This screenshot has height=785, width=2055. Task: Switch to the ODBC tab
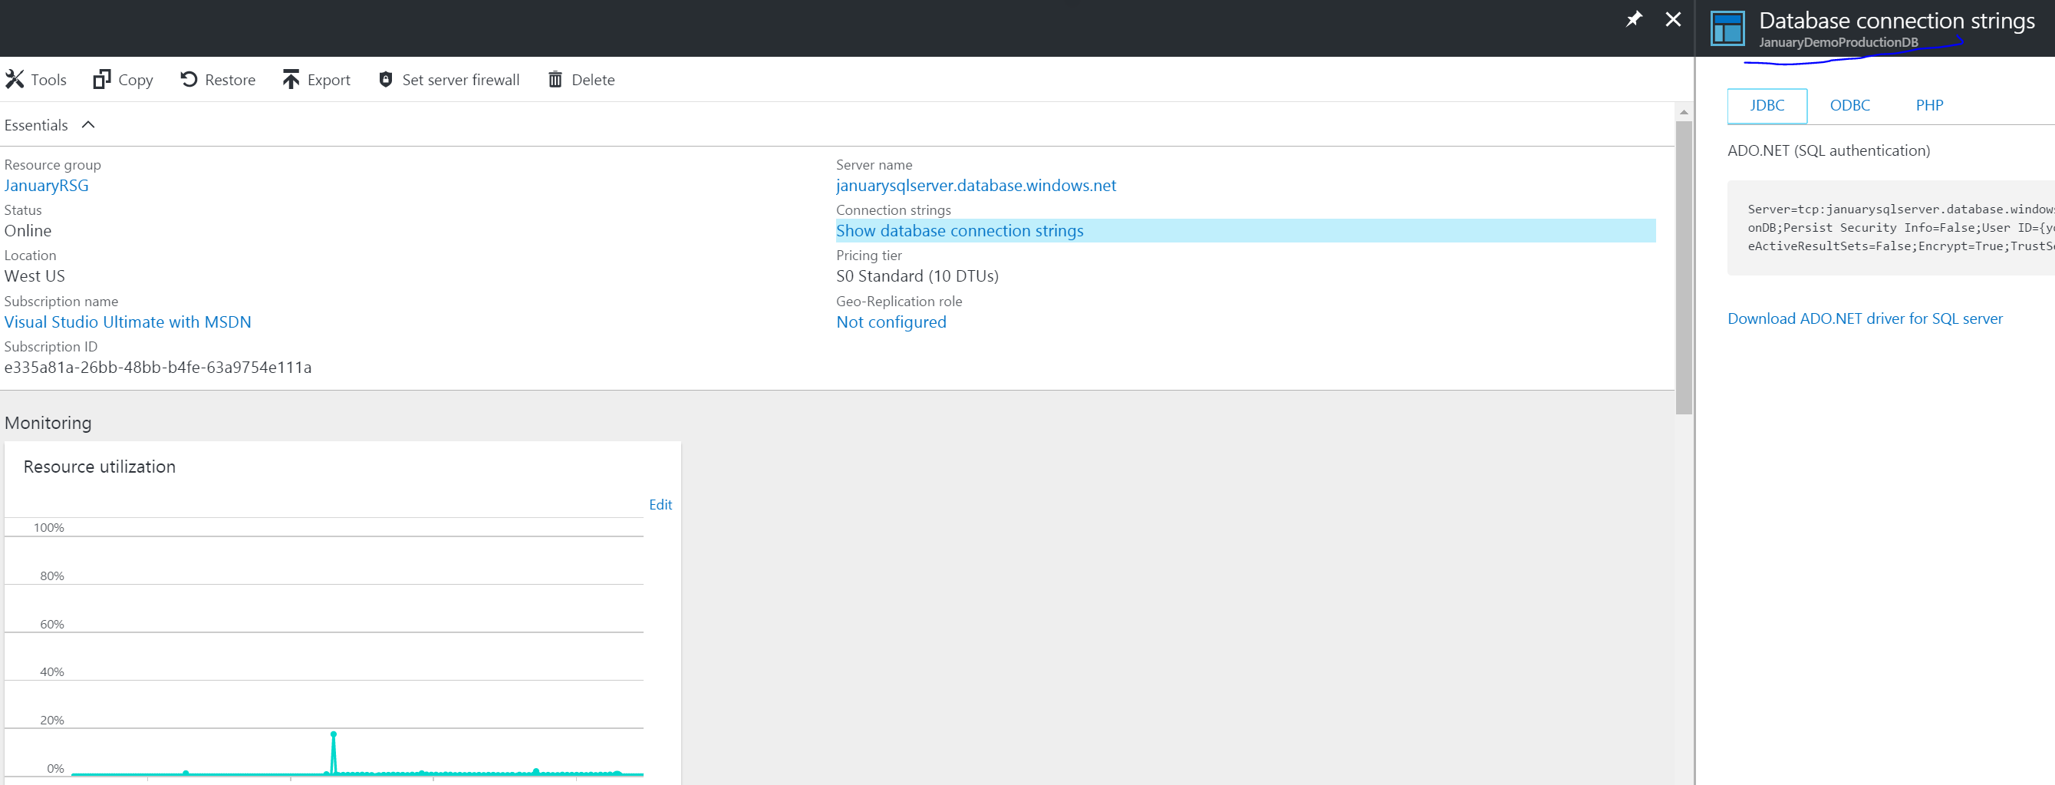(1849, 105)
